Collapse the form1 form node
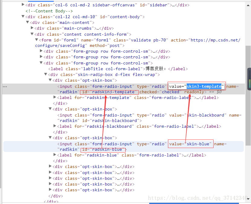 37,40
